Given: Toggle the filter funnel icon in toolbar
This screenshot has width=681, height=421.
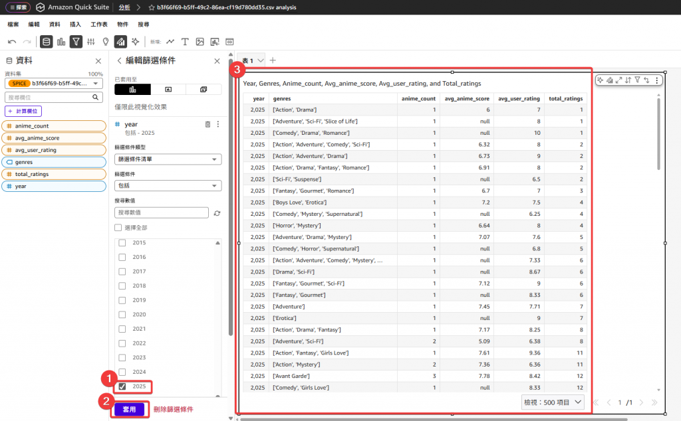Looking at the screenshot, I should coord(76,42).
